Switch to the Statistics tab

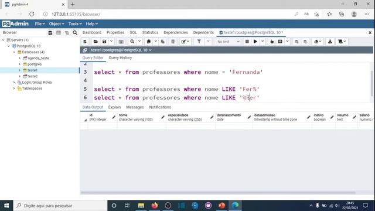pos(150,33)
